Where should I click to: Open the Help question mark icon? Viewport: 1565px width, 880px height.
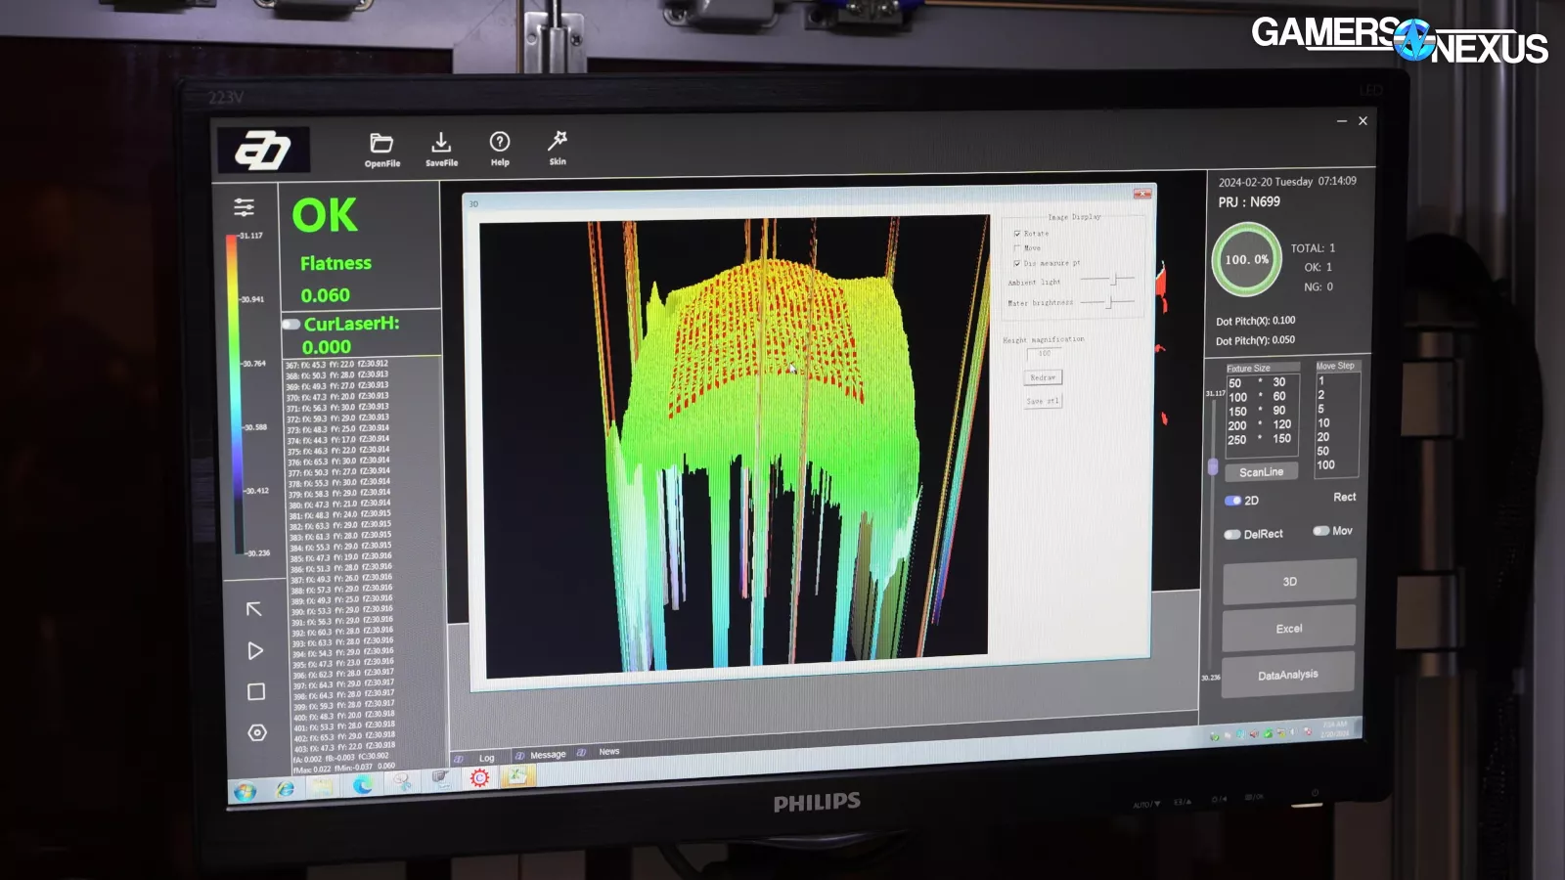coord(500,142)
